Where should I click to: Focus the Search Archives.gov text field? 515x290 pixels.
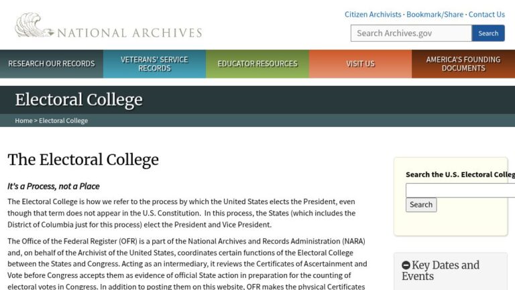[x=410, y=33]
